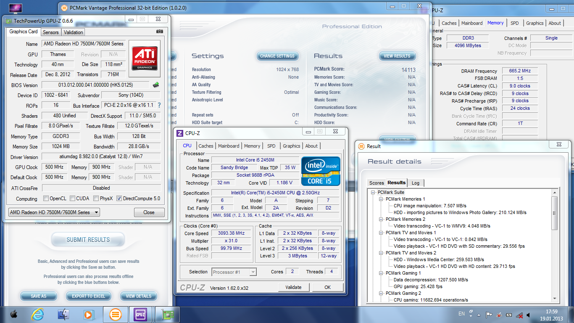The width and height of the screenshot is (574, 323).
Task: Open the Scores tab in Result window
Action: tap(377, 183)
